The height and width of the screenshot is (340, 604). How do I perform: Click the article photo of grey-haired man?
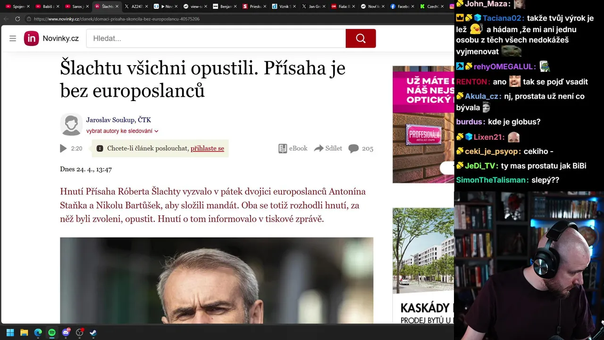(217, 280)
